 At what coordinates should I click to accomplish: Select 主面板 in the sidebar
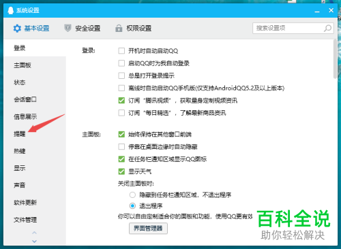[x=35, y=65]
